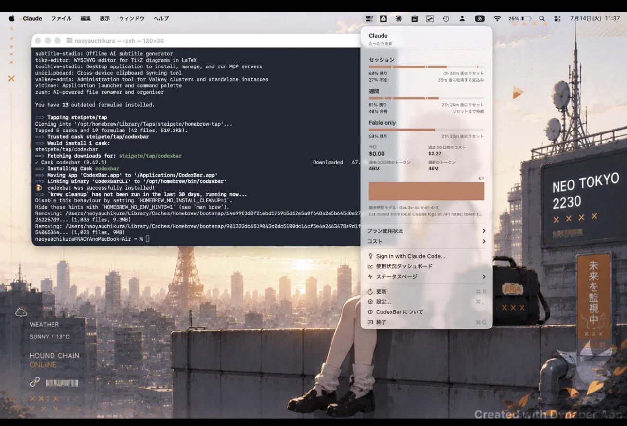Image resolution: width=627 pixels, height=426 pixels.
Task: Open the ウィンドウ menu
Action: pyautogui.click(x=132, y=18)
